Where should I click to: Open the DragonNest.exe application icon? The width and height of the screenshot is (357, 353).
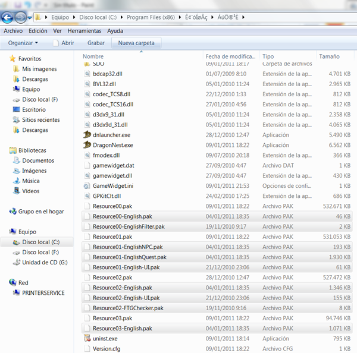(x=87, y=144)
